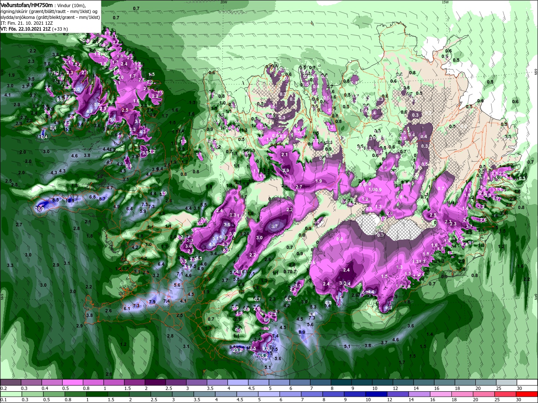This screenshot has width=538, height=403.
Task: Click the '15W' longitude label at top
Action: tap(445, 2)
